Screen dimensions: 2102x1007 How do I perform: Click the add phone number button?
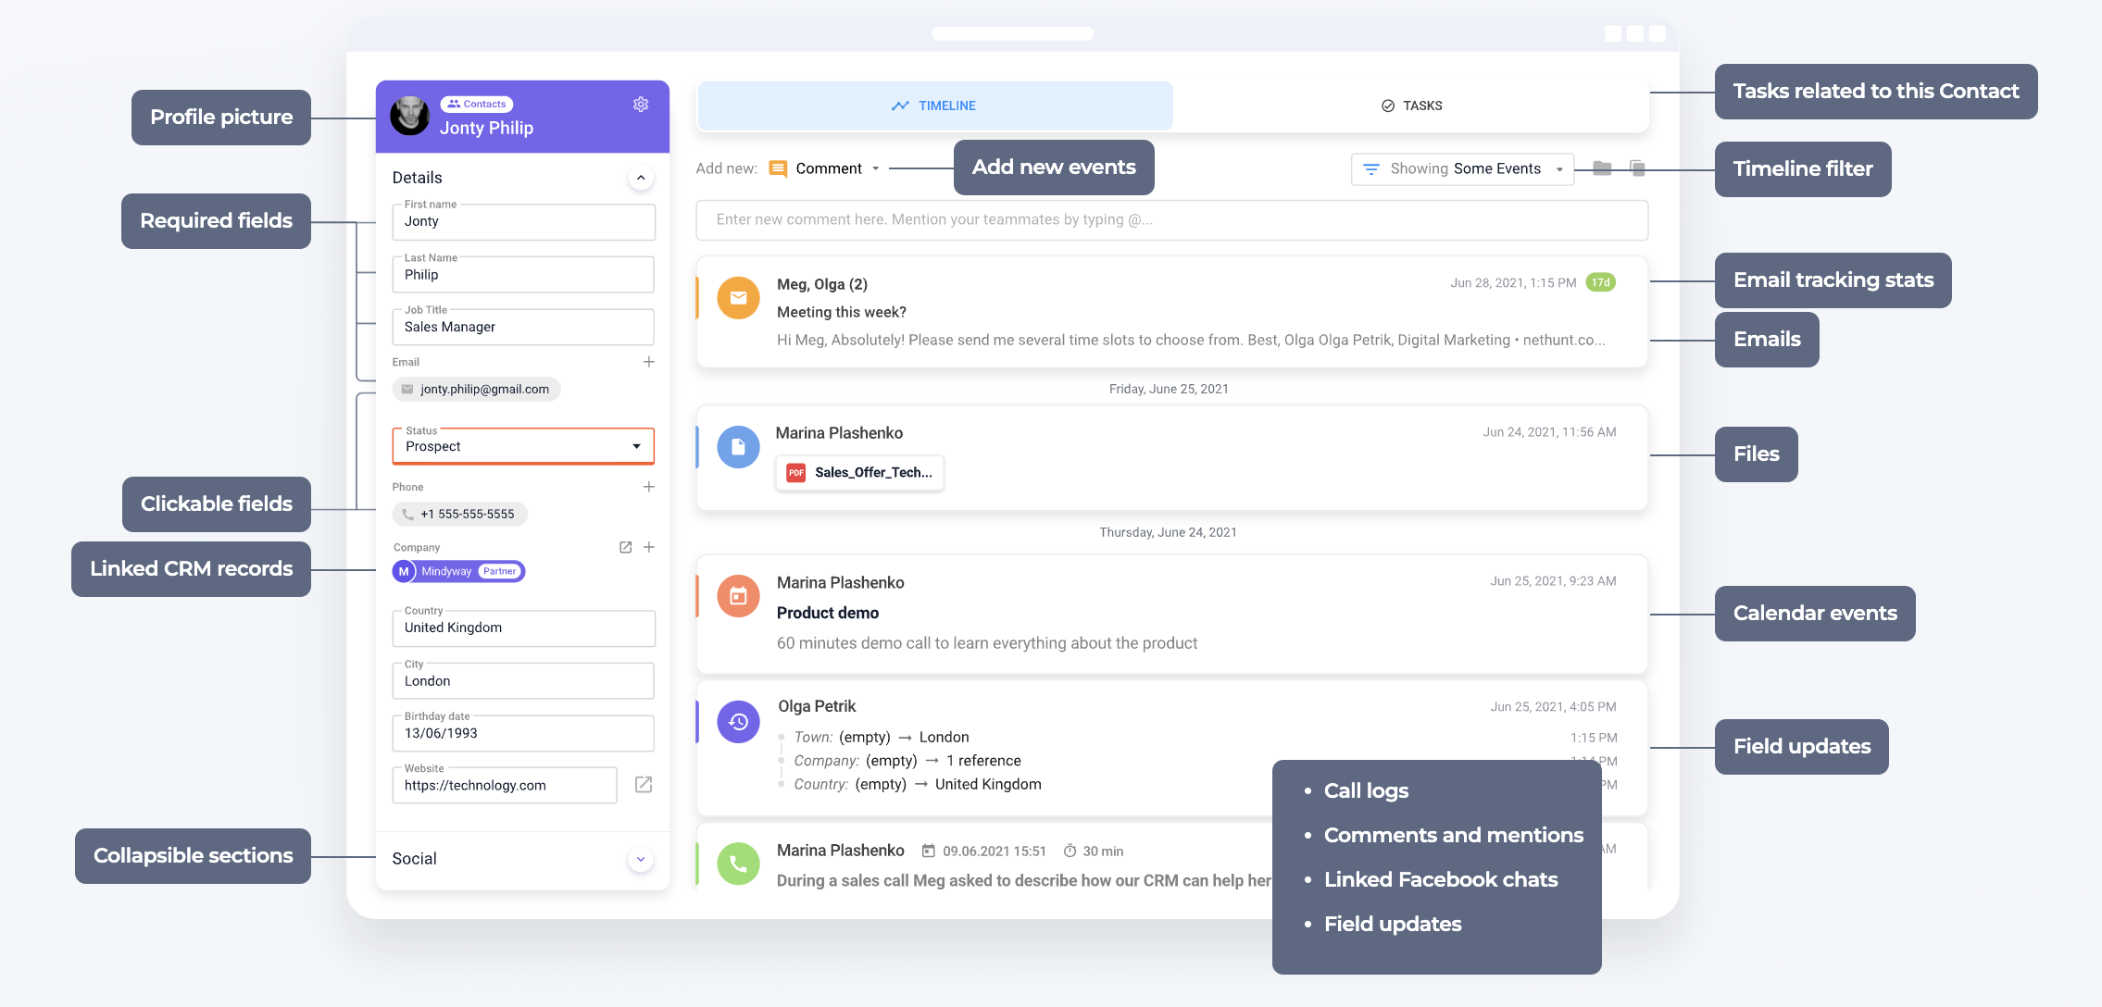[647, 486]
